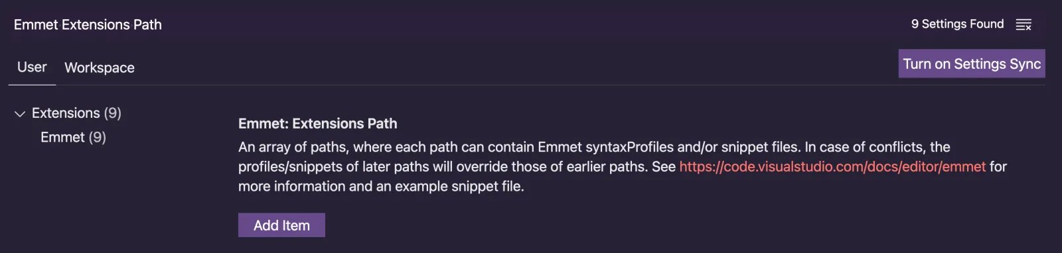1062x253 pixels.
Task: Click the Emmet: Extensions Path setting title
Action: pyautogui.click(x=318, y=123)
